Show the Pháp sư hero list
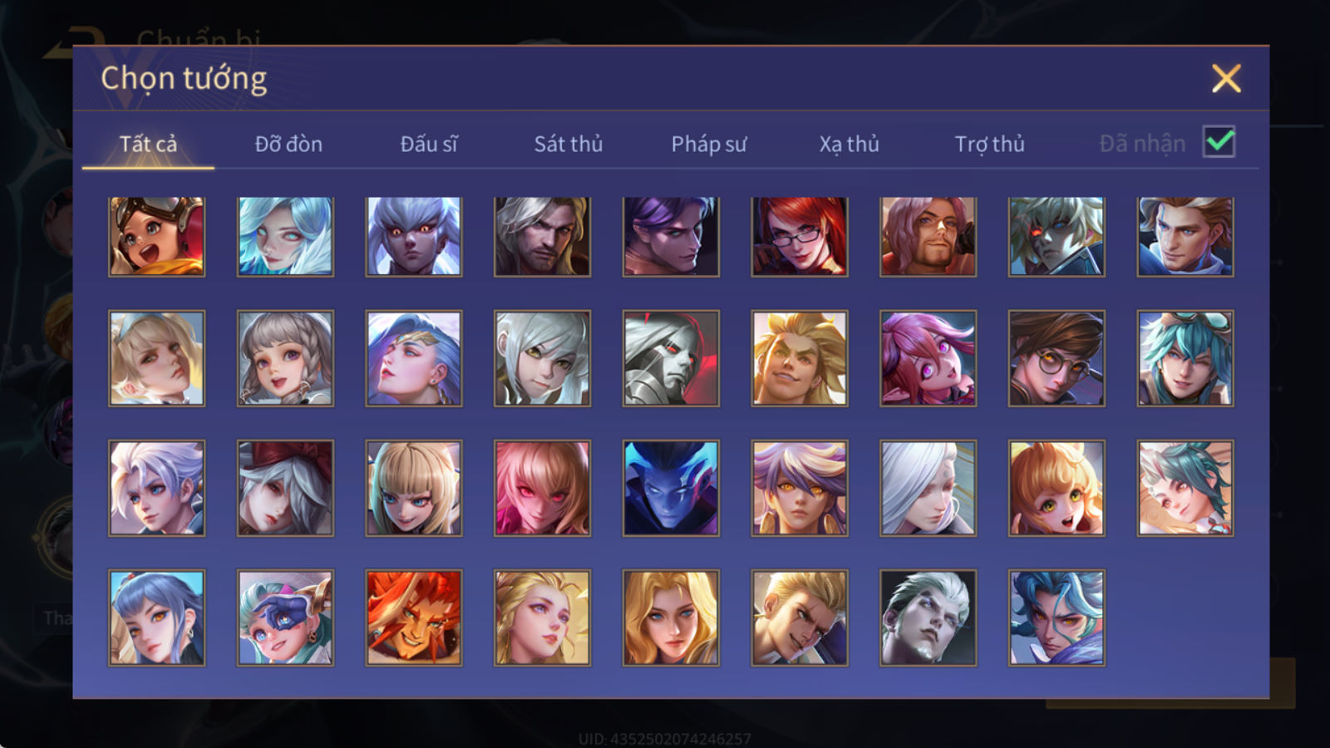1330x748 pixels. click(709, 144)
